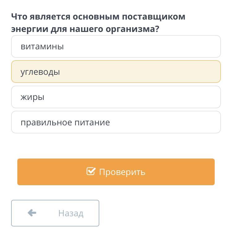Click the "правильное питание" text
Viewport: 232px width, 233px height.
tap(65, 122)
